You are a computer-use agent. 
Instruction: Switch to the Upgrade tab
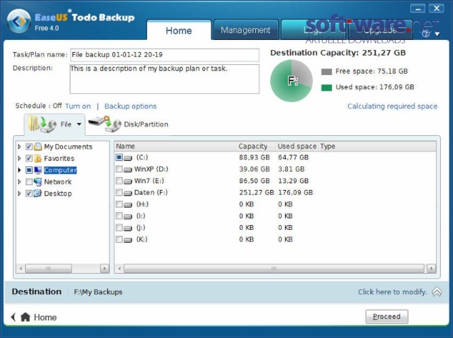[x=380, y=30]
